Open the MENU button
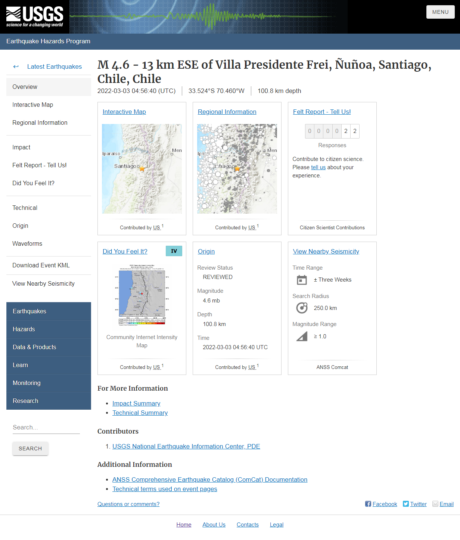The image size is (460, 540). (441, 12)
